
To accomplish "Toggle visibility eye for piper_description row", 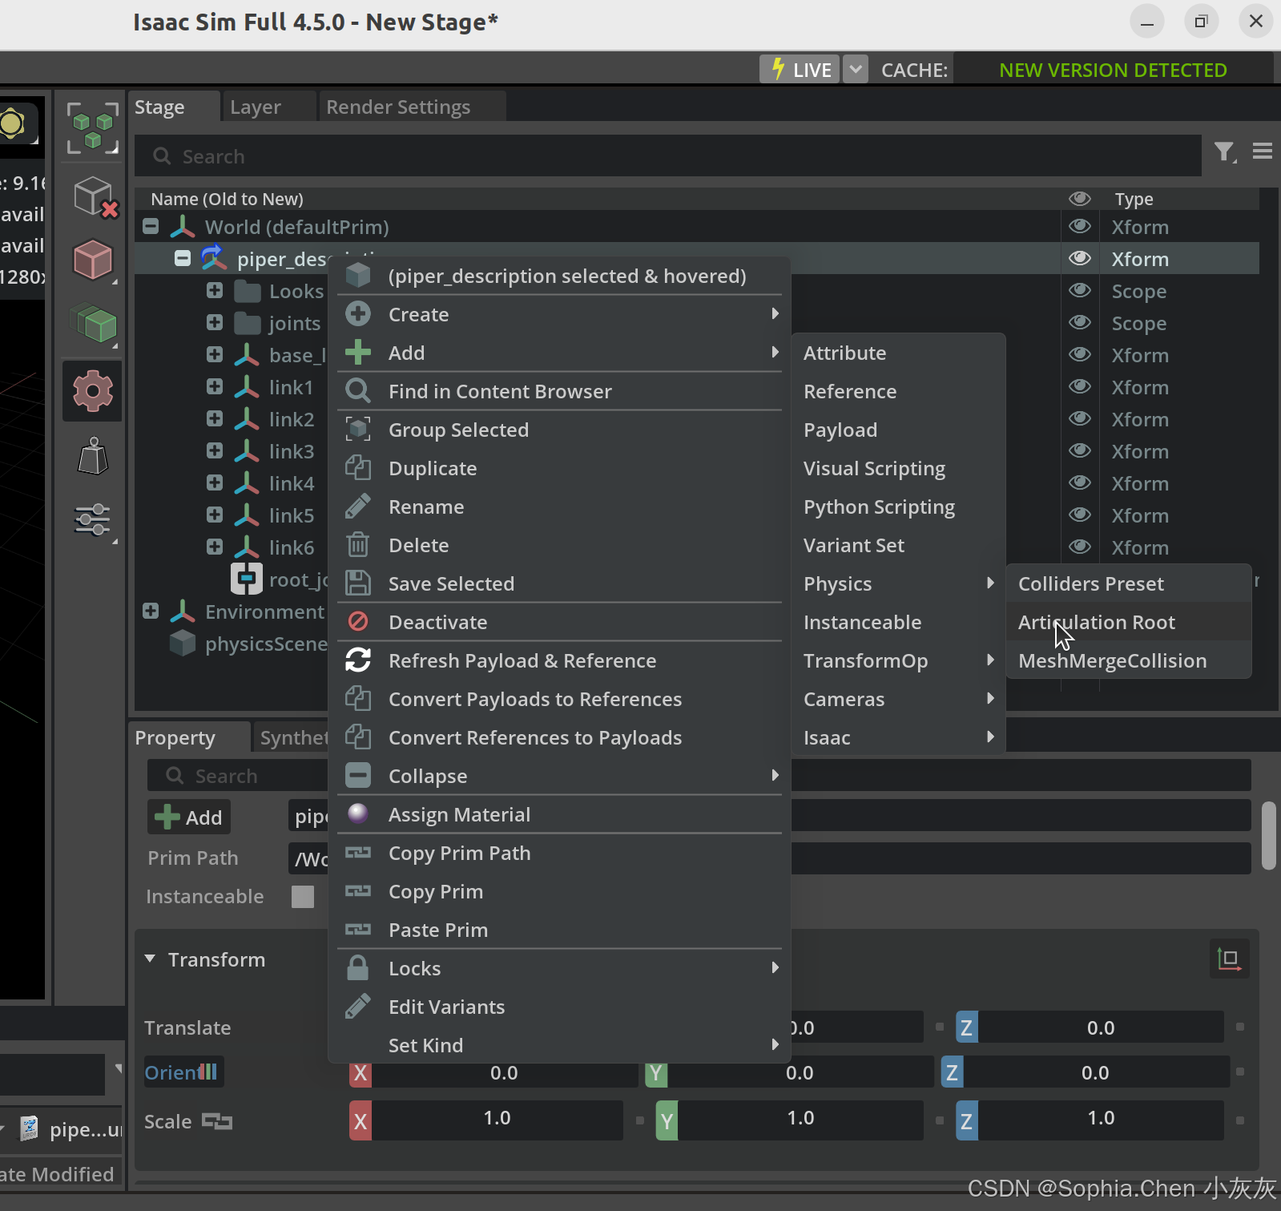I will (x=1080, y=259).
